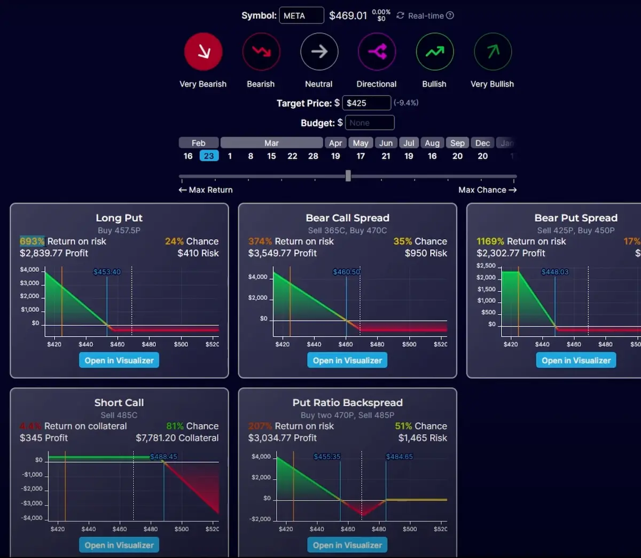Open Put Ratio Backspread in Visualizer
641x558 pixels.
pyautogui.click(x=347, y=545)
